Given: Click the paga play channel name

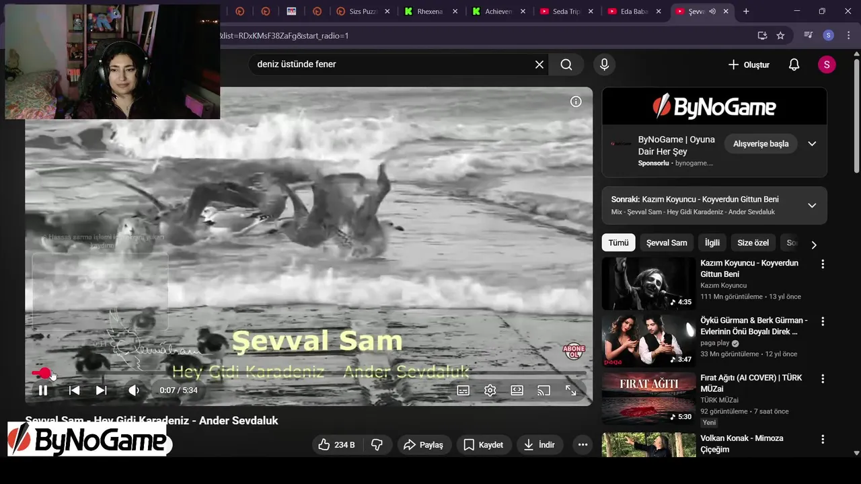Looking at the screenshot, I should [715, 343].
